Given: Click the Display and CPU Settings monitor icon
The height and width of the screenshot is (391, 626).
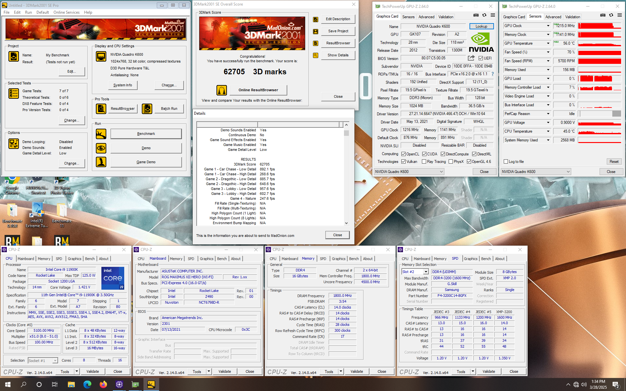Looking at the screenshot, I should (101, 56).
